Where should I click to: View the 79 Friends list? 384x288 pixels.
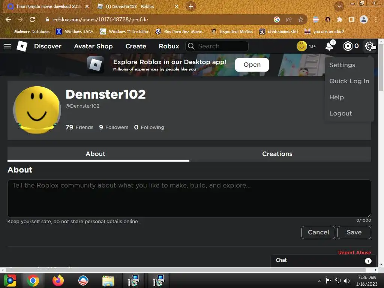[x=79, y=127]
